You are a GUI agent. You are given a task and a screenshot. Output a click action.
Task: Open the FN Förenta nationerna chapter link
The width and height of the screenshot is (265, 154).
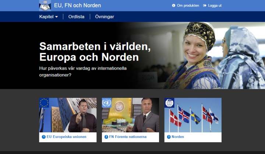pyautogui.click(x=128, y=137)
